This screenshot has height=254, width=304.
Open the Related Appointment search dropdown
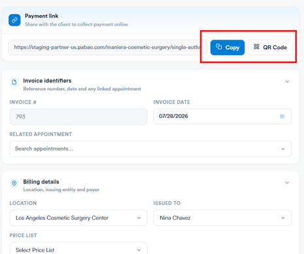point(150,149)
